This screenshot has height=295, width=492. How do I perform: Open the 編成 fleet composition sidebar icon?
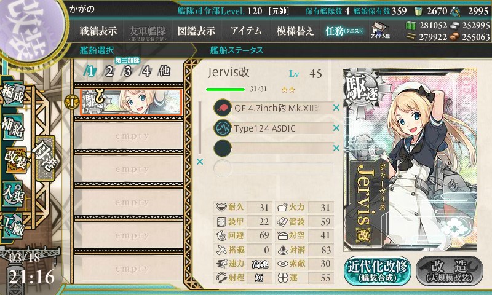(x=13, y=95)
